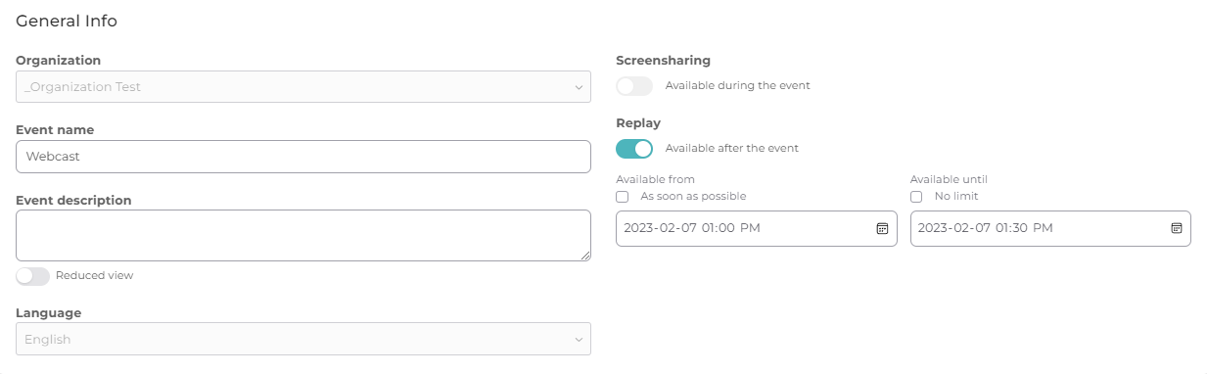1207x374 pixels.
Task: Disable the Replay toggle switch
Action: click(x=634, y=149)
